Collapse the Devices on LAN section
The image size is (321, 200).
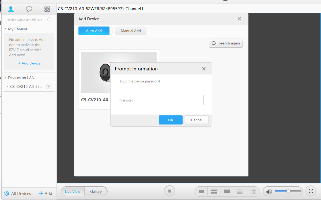5,78
